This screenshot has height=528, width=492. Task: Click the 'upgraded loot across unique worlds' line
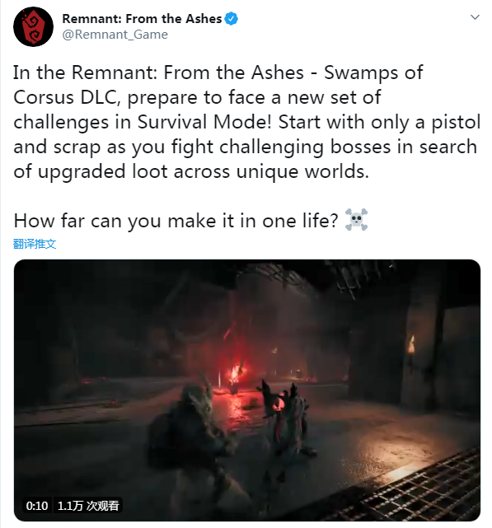204,171
